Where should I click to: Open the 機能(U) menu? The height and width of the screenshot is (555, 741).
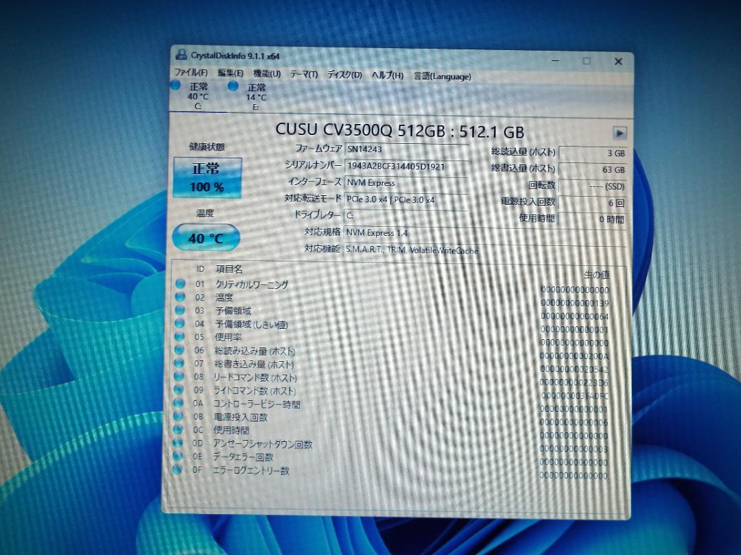click(x=267, y=73)
